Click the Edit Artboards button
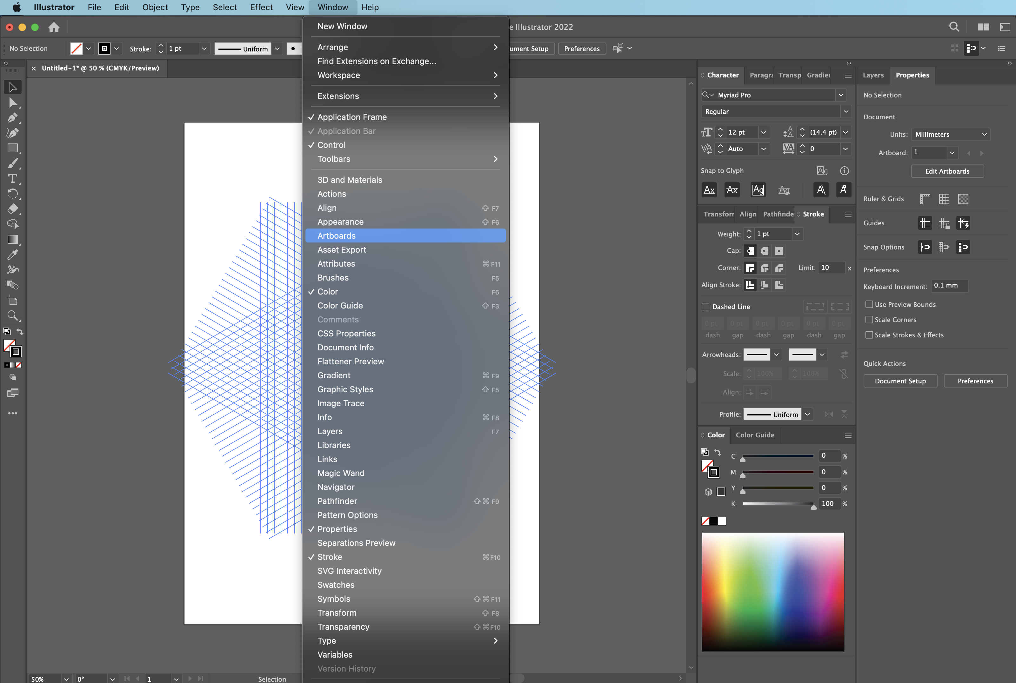Viewport: 1016px width, 683px height. coord(947,171)
